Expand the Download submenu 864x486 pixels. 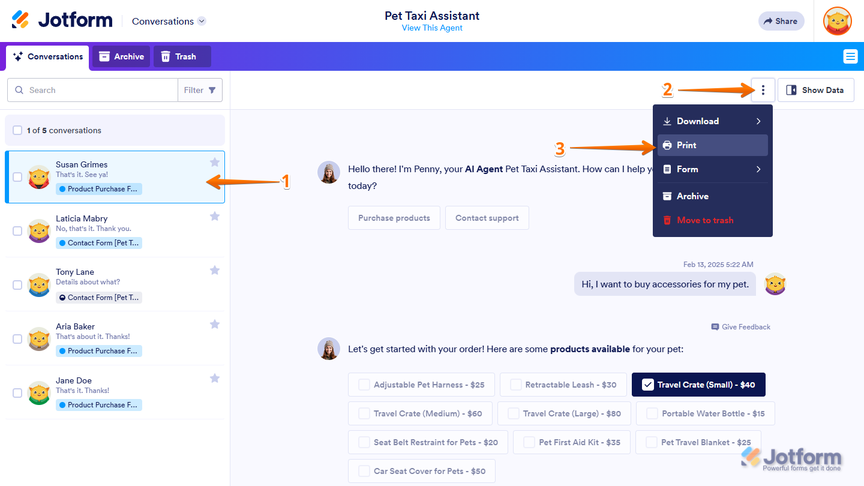tap(712, 121)
